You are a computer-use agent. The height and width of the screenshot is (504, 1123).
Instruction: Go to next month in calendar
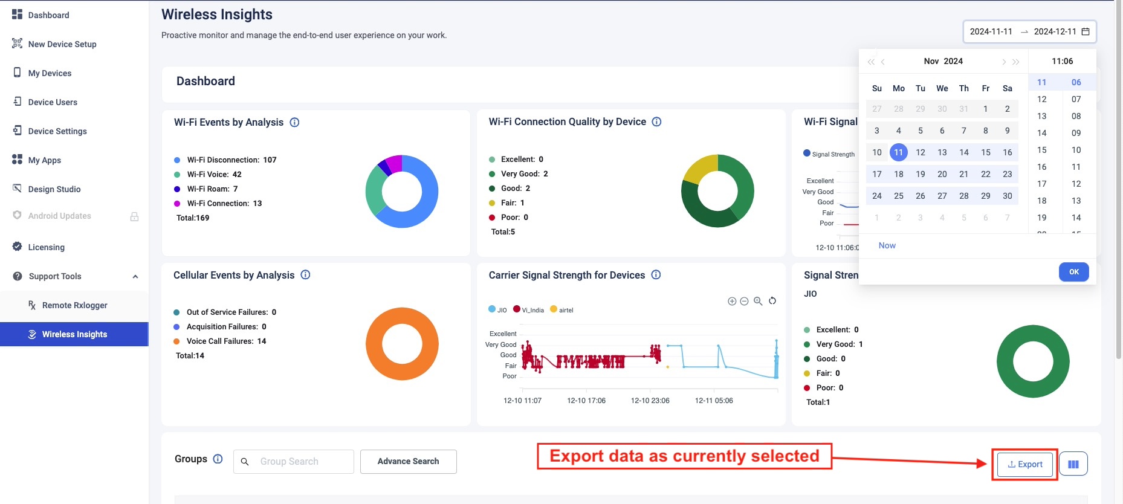click(1003, 62)
